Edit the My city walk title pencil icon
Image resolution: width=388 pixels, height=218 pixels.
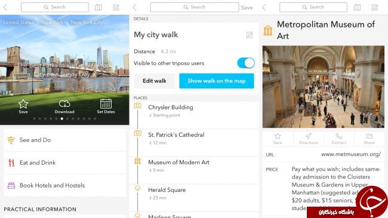pos(250,35)
